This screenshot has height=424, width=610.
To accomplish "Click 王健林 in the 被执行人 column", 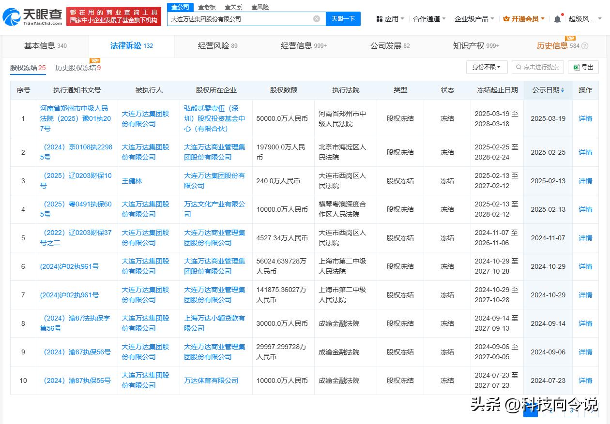I will coord(132,181).
